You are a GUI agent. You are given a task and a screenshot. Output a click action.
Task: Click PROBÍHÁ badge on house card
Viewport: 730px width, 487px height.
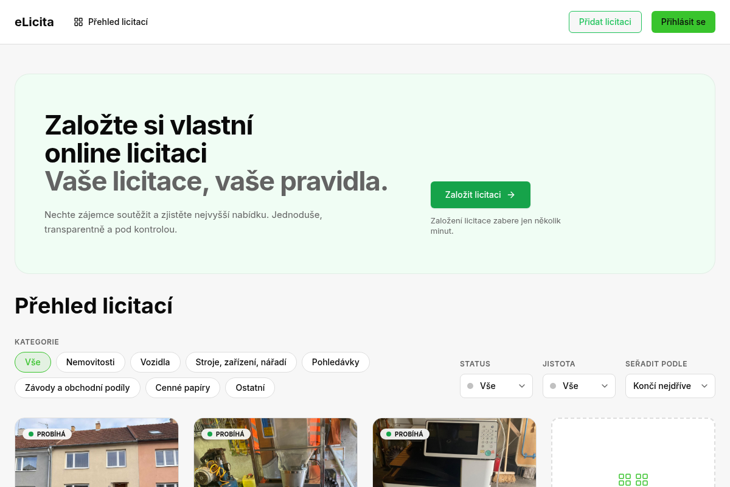[x=47, y=434]
